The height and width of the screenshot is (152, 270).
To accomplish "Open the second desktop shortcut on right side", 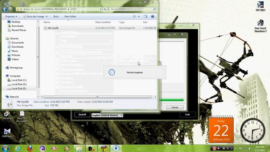I will pos(260,26).
